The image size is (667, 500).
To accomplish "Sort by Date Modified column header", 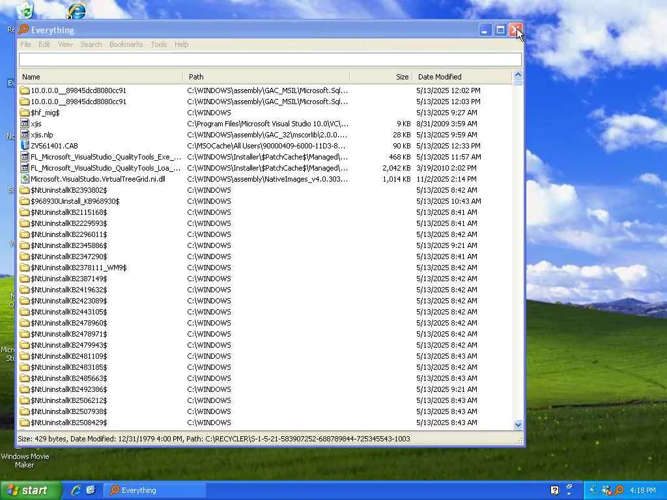I will [x=462, y=77].
